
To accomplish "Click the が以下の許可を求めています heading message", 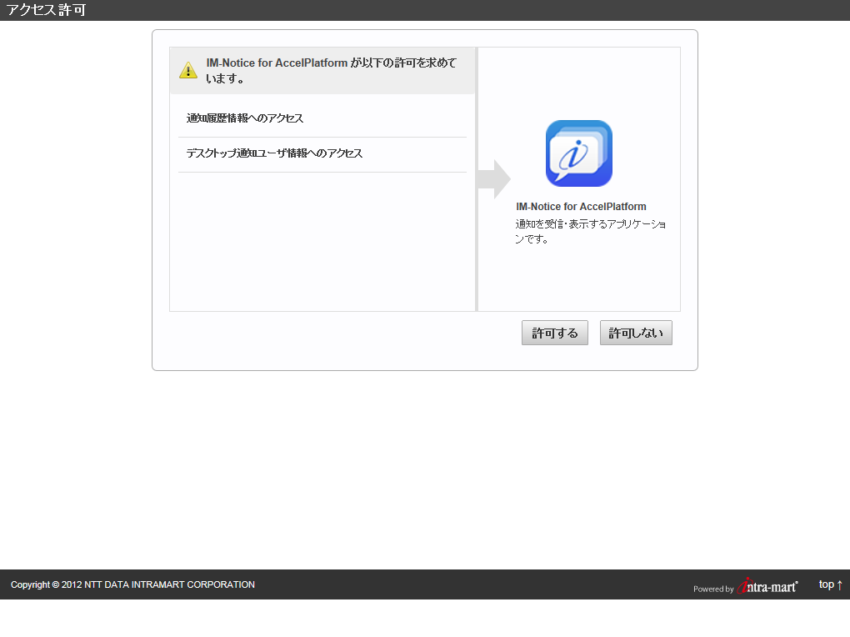I will tap(331, 71).
